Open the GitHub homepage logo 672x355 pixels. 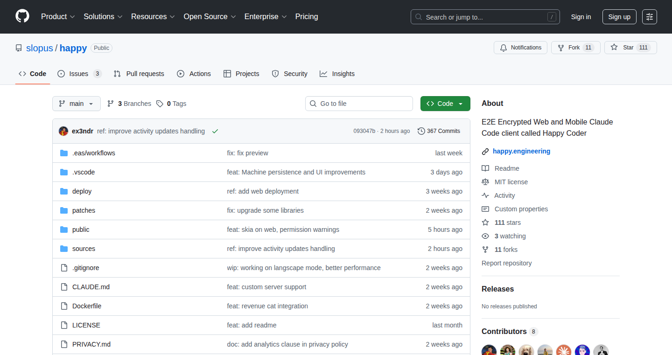pyautogui.click(x=22, y=16)
